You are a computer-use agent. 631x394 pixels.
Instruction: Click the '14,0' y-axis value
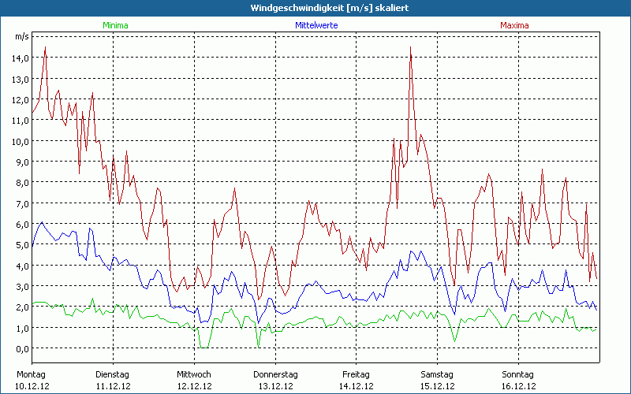pyautogui.click(x=21, y=58)
